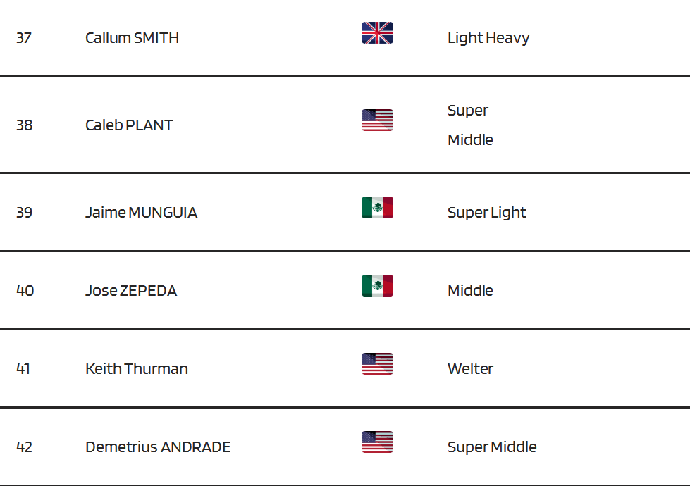The height and width of the screenshot is (486, 690).
Task: Click rank number 40
Action: (25, 291)
